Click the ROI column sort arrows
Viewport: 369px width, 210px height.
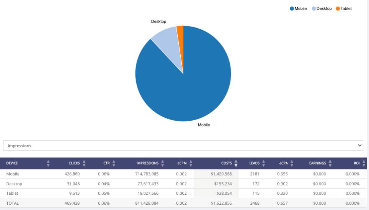[363, 163]
